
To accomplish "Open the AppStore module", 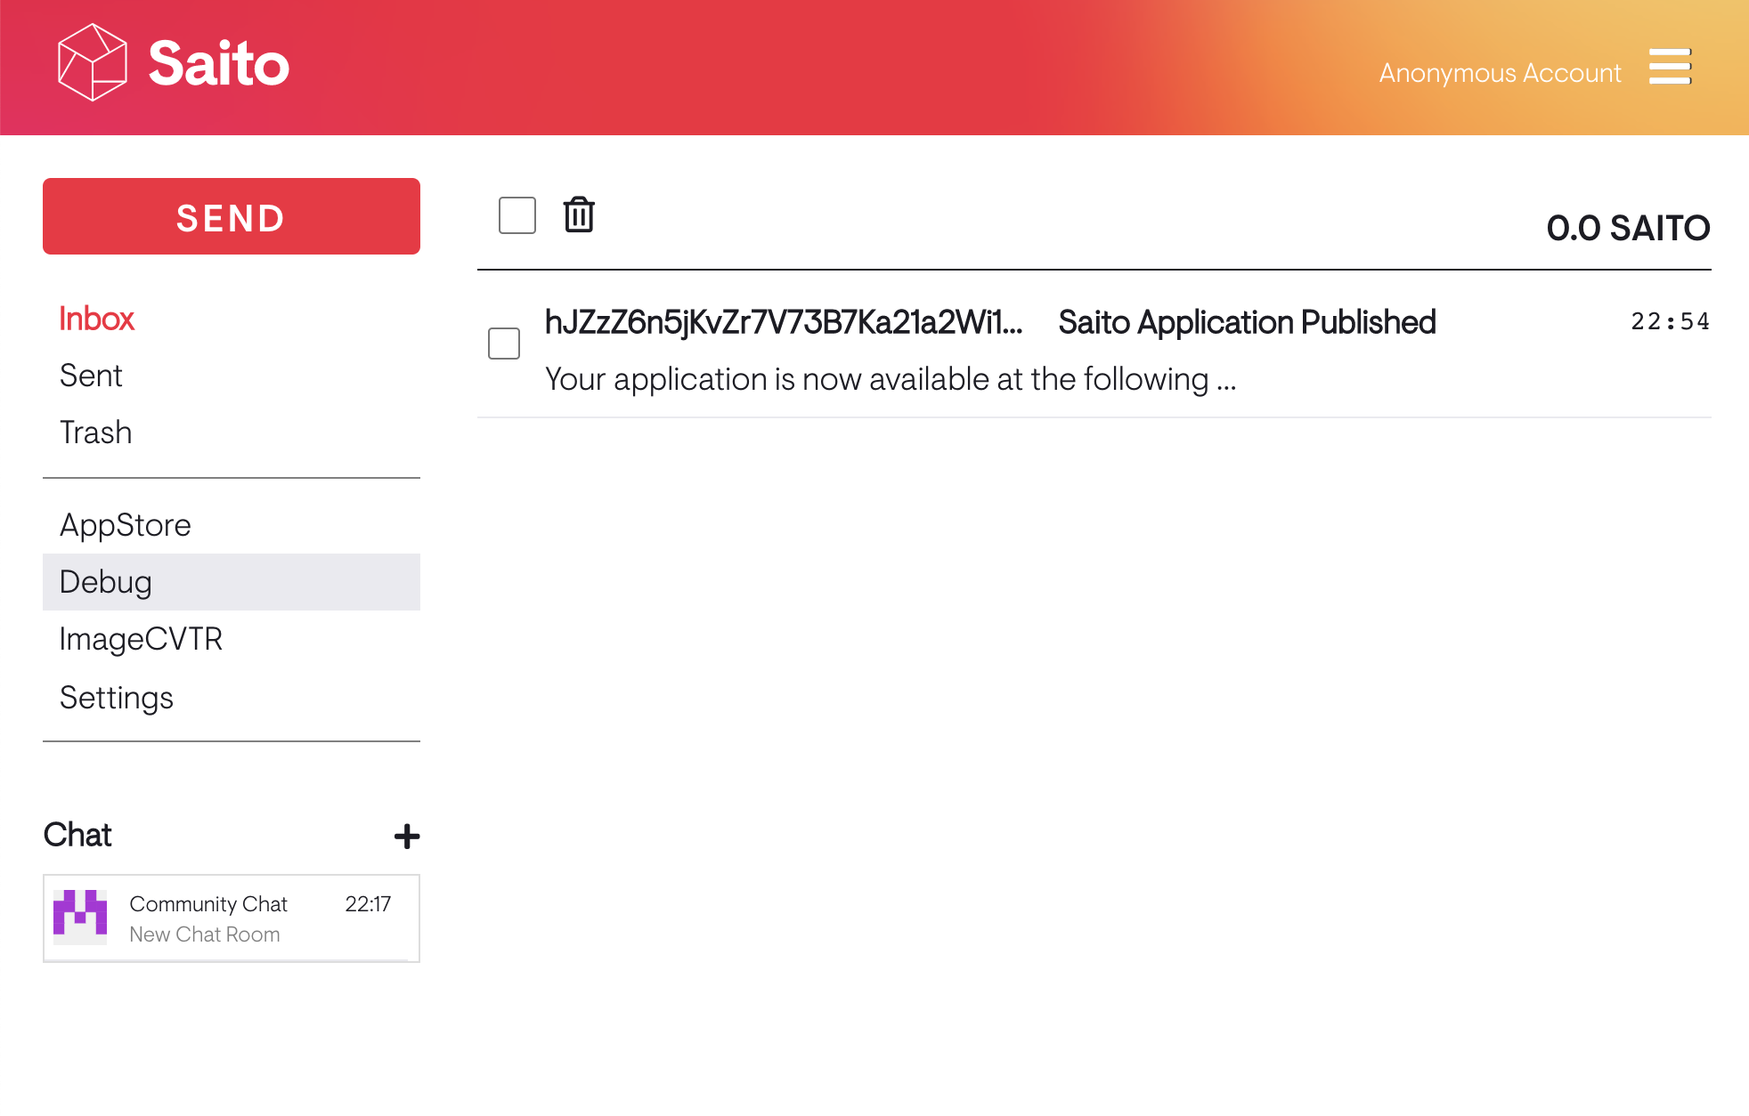I will tap(125, 525).
